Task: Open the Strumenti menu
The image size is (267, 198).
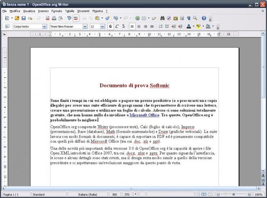Action: pos(83,11)
